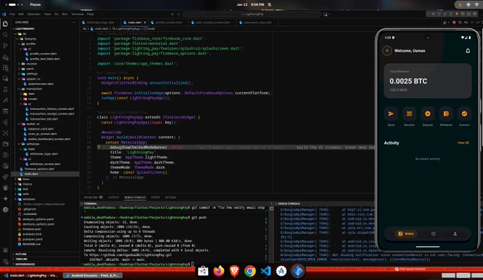
Task: Expand the DEPENDENCIES section
Action: [x=45, y=264]
